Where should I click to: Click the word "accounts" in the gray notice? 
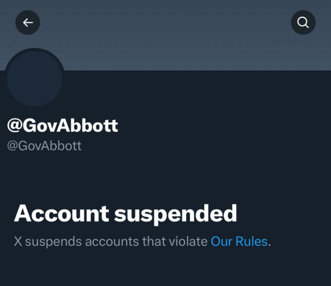pos(112,242)
